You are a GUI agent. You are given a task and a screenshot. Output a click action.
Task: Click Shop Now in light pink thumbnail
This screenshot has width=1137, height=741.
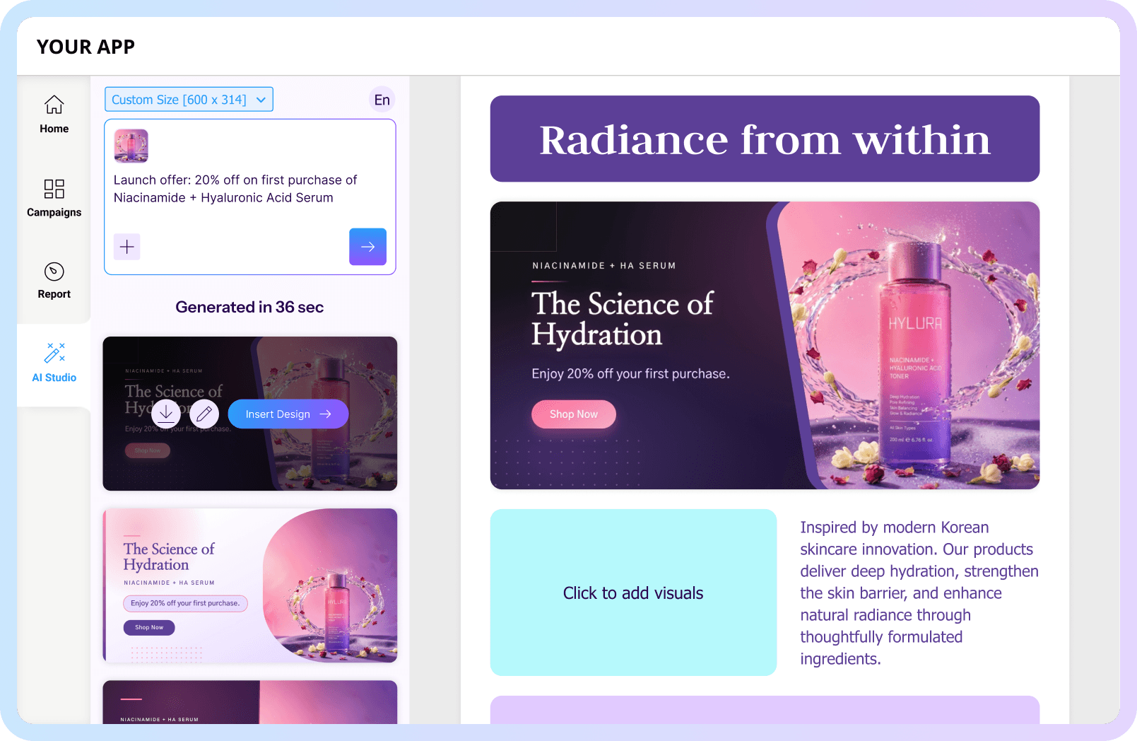(x=149, y=627)
